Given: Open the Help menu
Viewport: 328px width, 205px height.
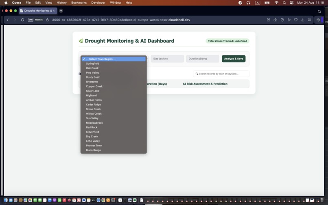Looking at the screenshot, I should (x=129, y=3).
